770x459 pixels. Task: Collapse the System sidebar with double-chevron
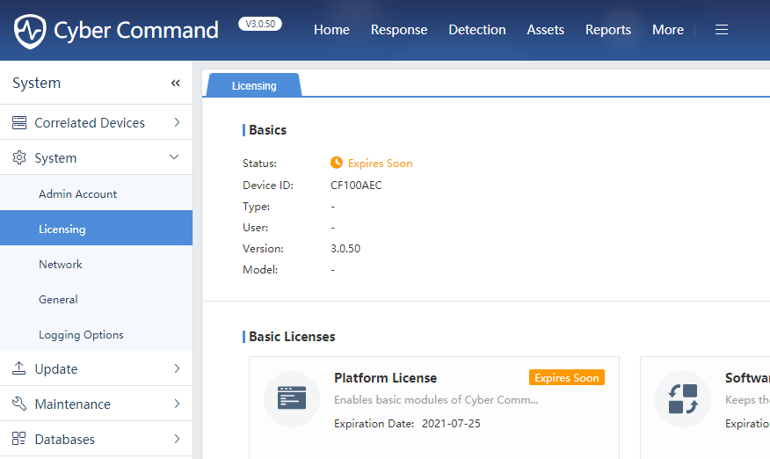[x=175, y=83]
